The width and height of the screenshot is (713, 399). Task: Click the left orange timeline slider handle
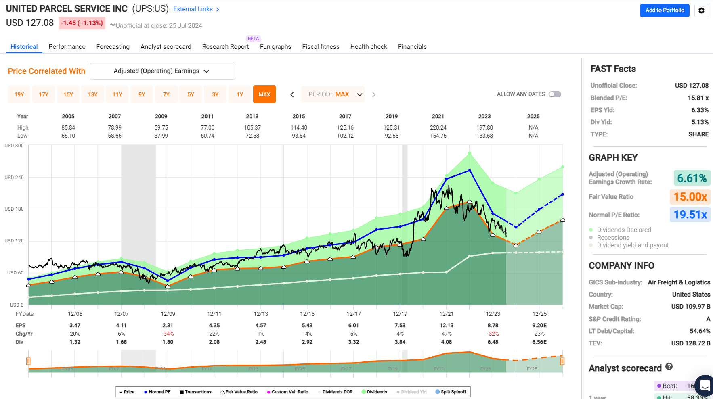coord(28,361)
